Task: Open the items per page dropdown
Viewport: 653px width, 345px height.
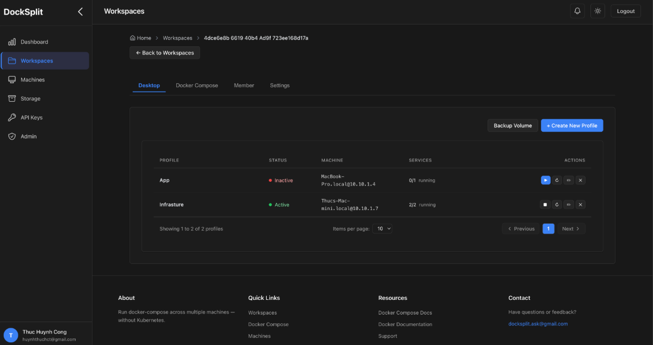Action: (383, 229)
